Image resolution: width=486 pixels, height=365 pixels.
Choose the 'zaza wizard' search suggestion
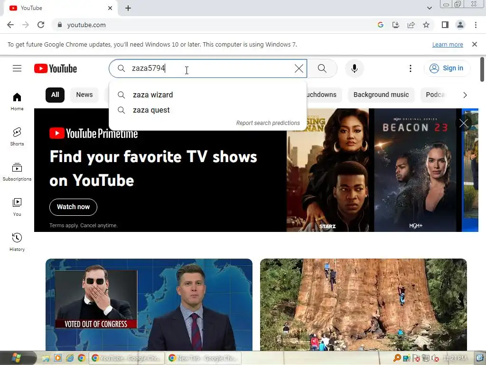click(208, 95)
